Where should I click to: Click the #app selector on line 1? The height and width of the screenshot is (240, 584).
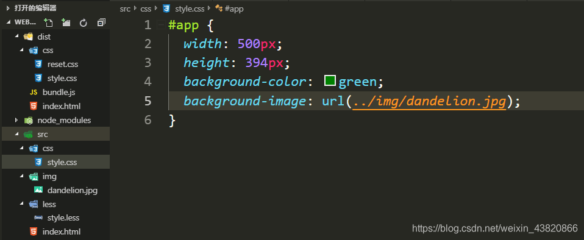pos(183,26)
